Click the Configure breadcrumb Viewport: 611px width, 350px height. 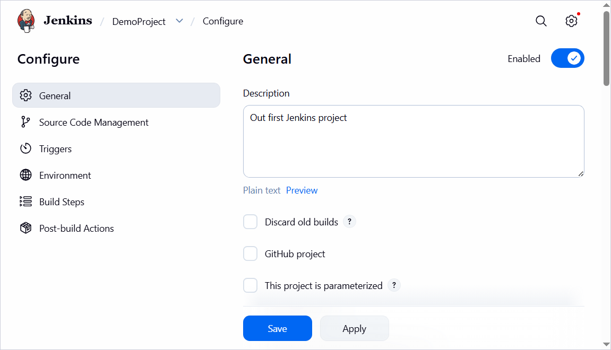pos(223,21)
